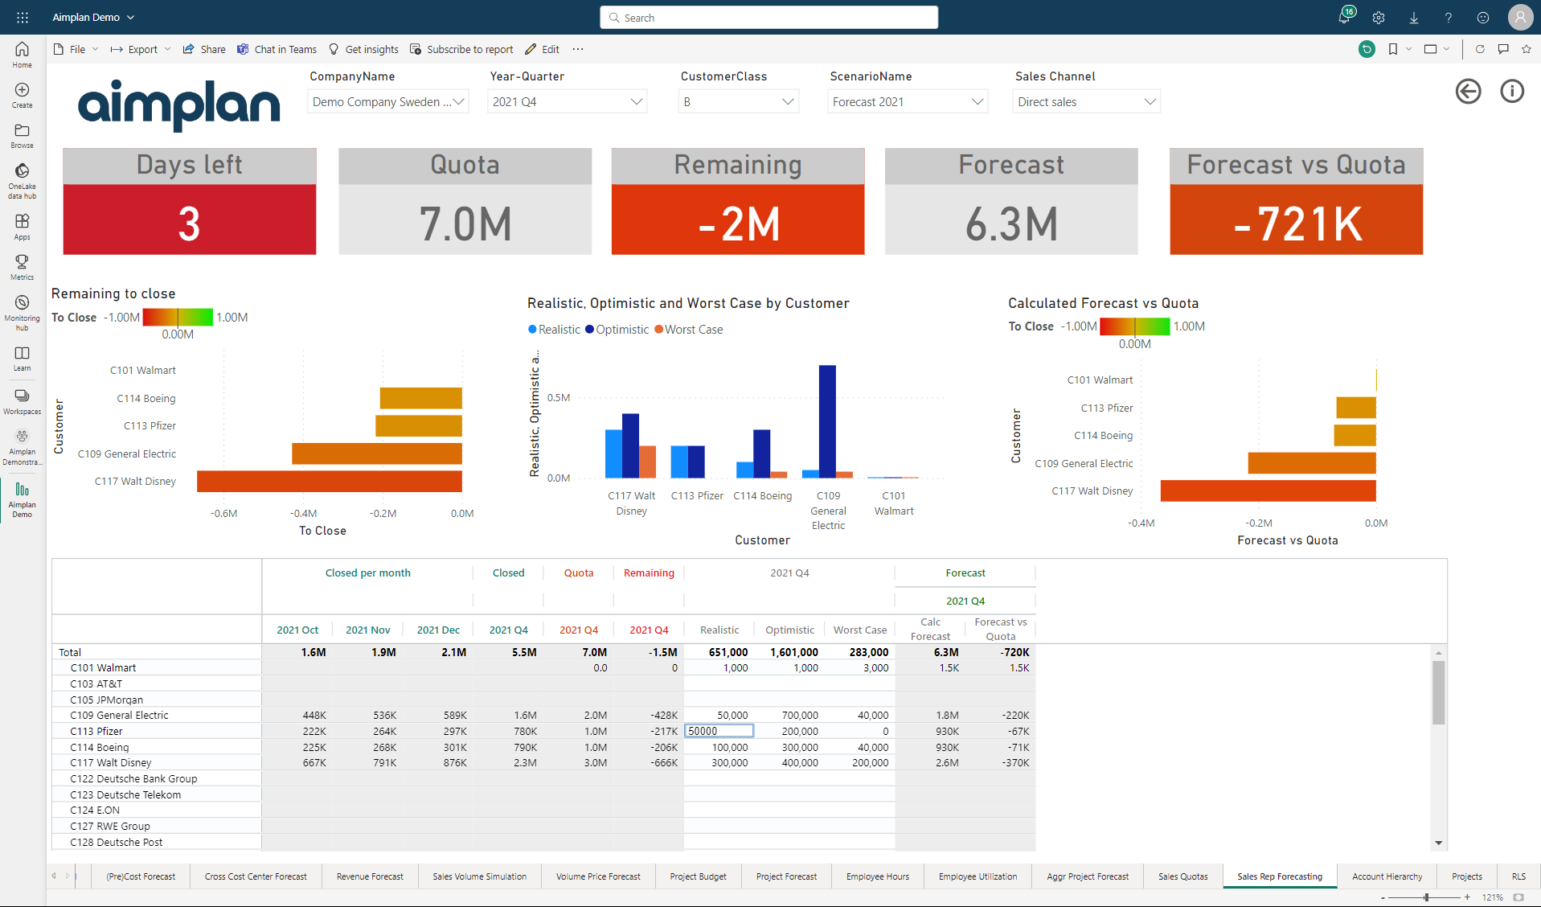Switch to the Sales Quotas tab
Viewport: 1541px width, 907px height.
pos(1182,876)
